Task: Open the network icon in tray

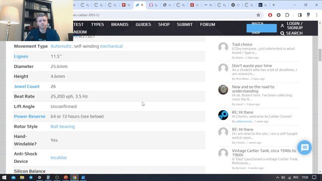Action: click(x=289, y=177)
